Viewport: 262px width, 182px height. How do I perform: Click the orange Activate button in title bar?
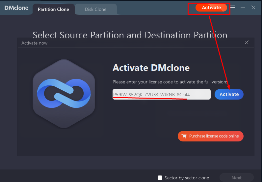pyautogui.click(x=211, y=8)
